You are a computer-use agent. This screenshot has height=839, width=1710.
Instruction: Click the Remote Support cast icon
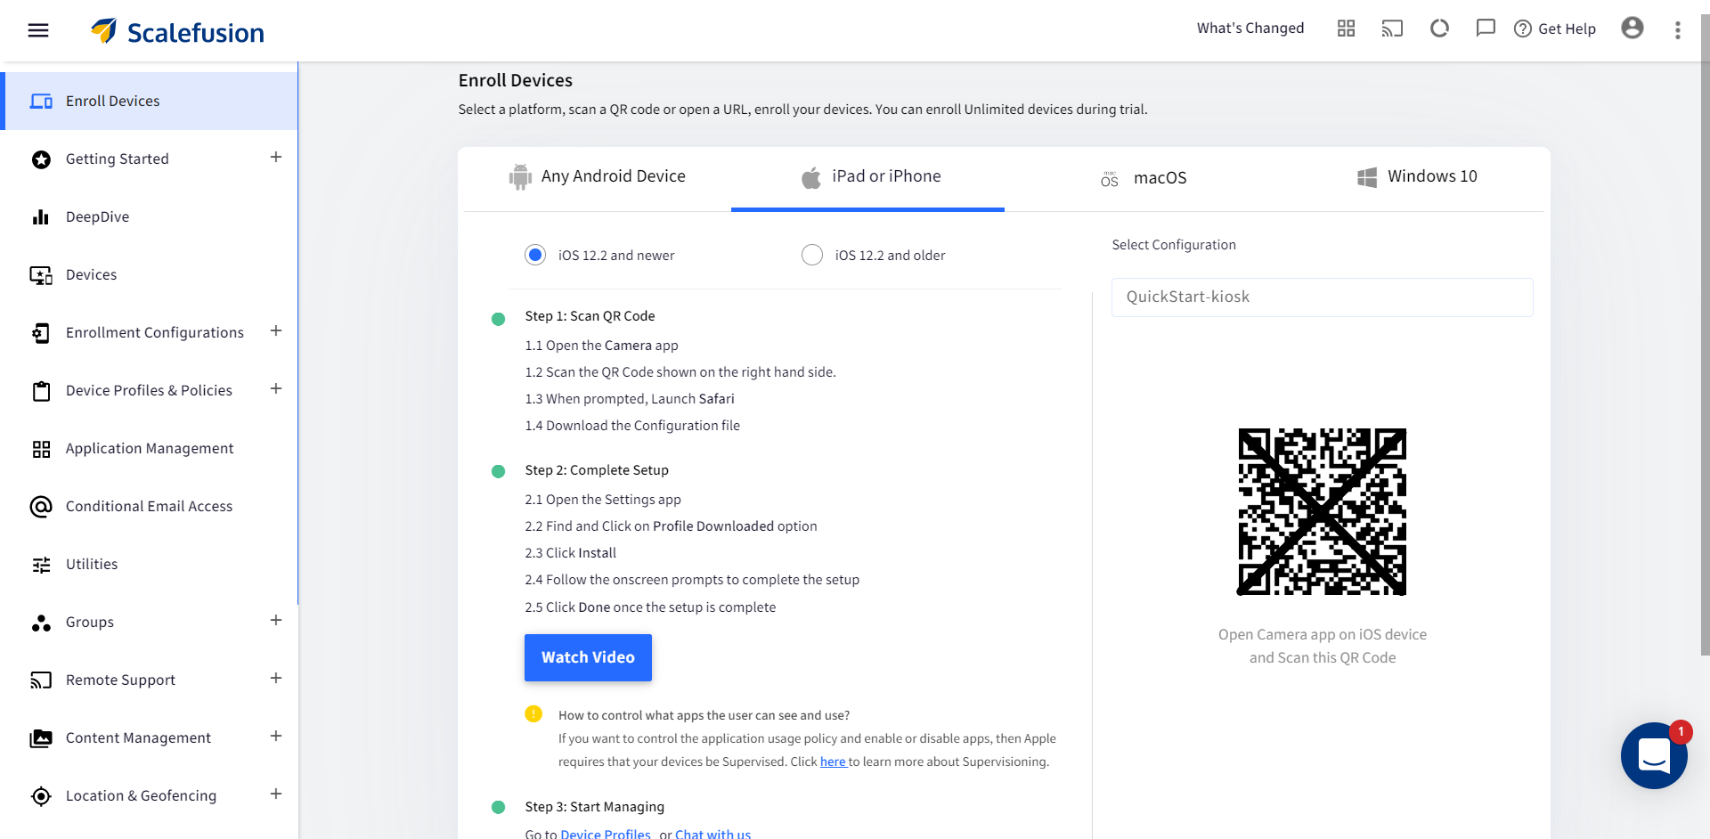(41, 680)
